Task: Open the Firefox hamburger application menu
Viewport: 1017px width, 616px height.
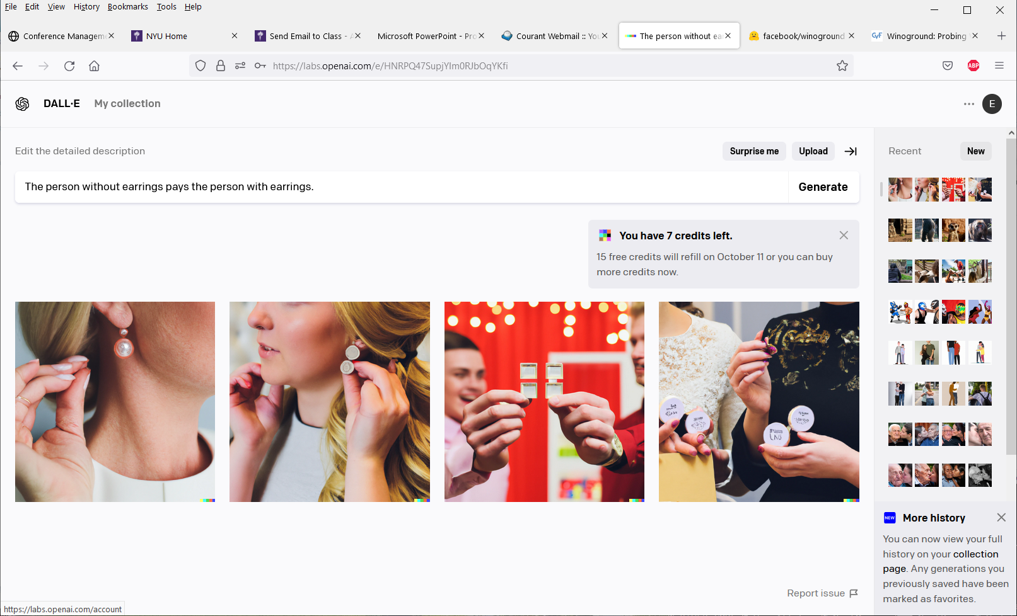Action: click(999, 66)
